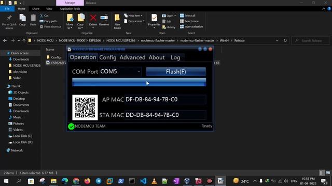
Task: Switch to large icons view toggle
Action: [x=328, y=173]
